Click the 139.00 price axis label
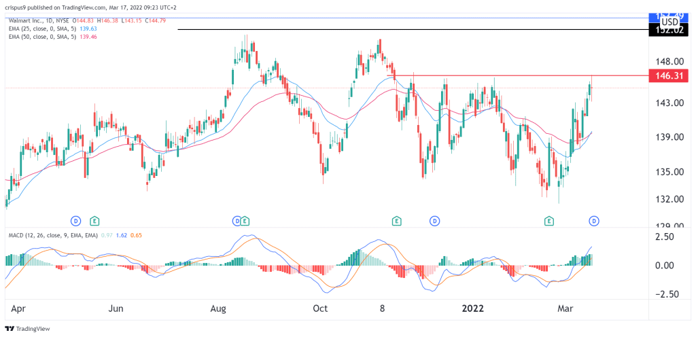The width and height of the screenshot is (696, 337). (669, 137)
